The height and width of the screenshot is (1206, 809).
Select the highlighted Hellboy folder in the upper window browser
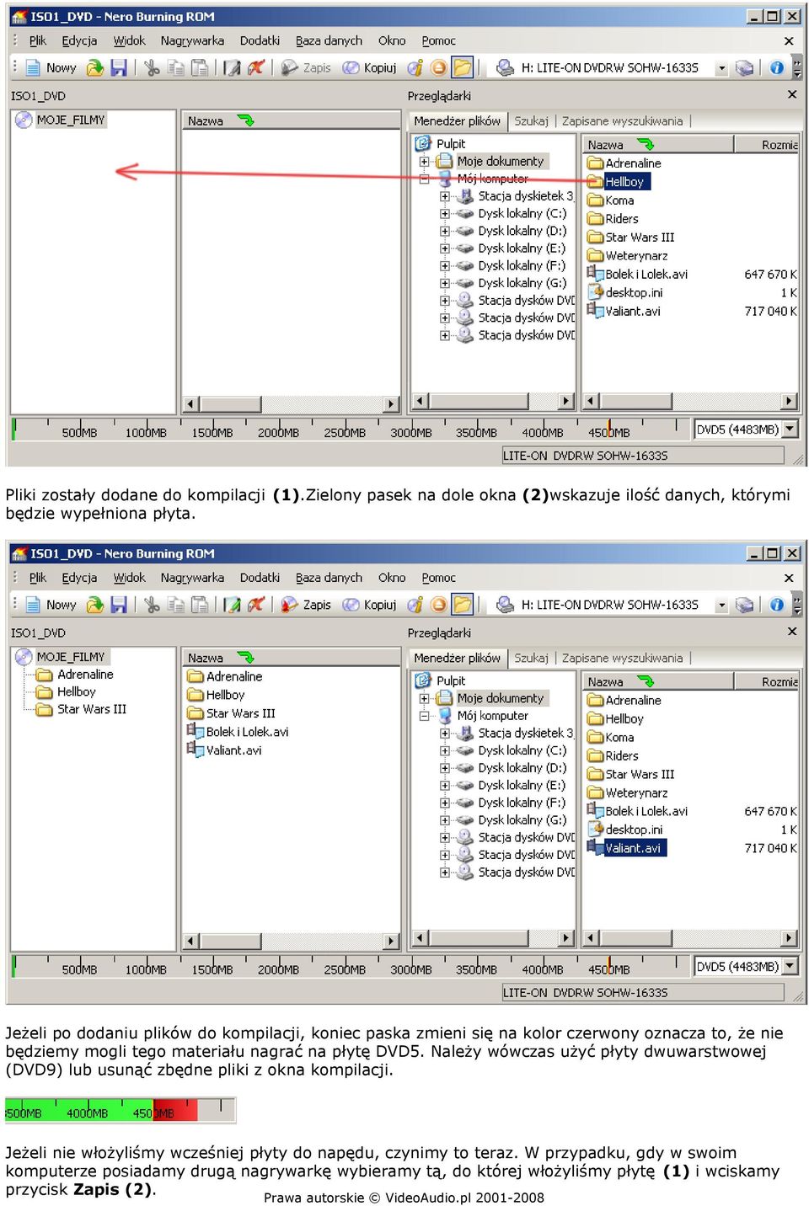(619, 182)
